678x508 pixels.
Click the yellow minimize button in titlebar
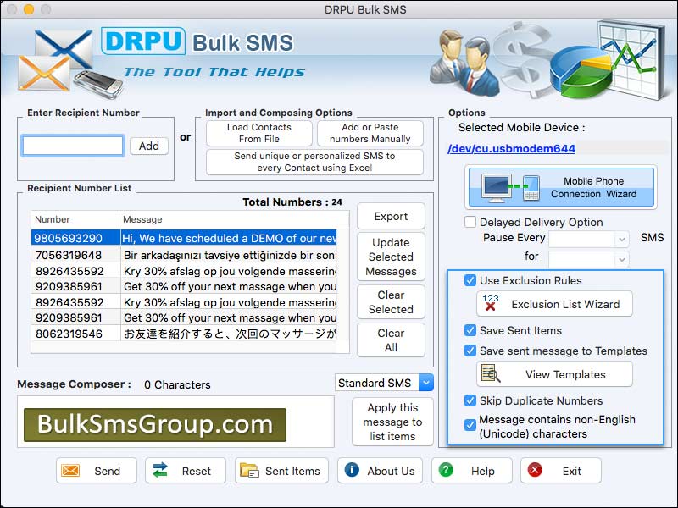[28, 9]
